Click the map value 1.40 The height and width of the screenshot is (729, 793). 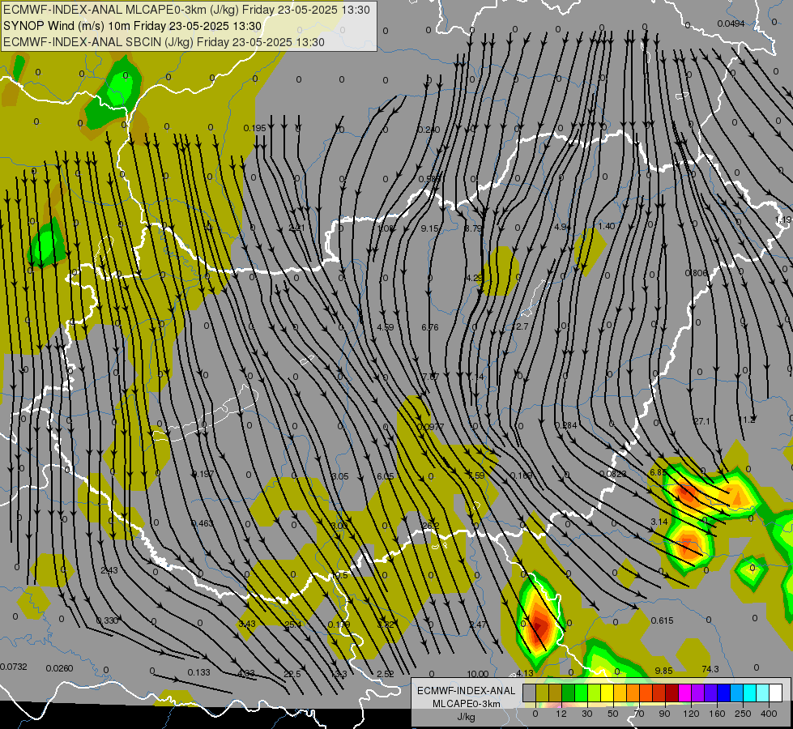pos(607,226)
